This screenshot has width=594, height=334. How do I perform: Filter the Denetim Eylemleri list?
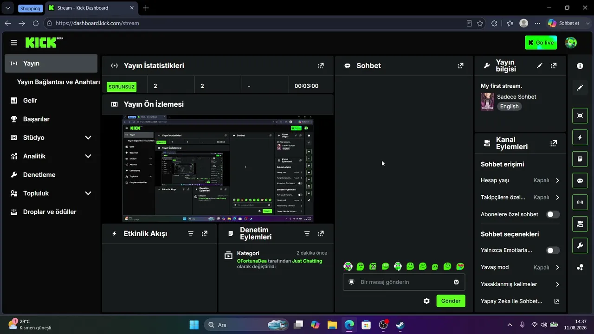(307, 234)
